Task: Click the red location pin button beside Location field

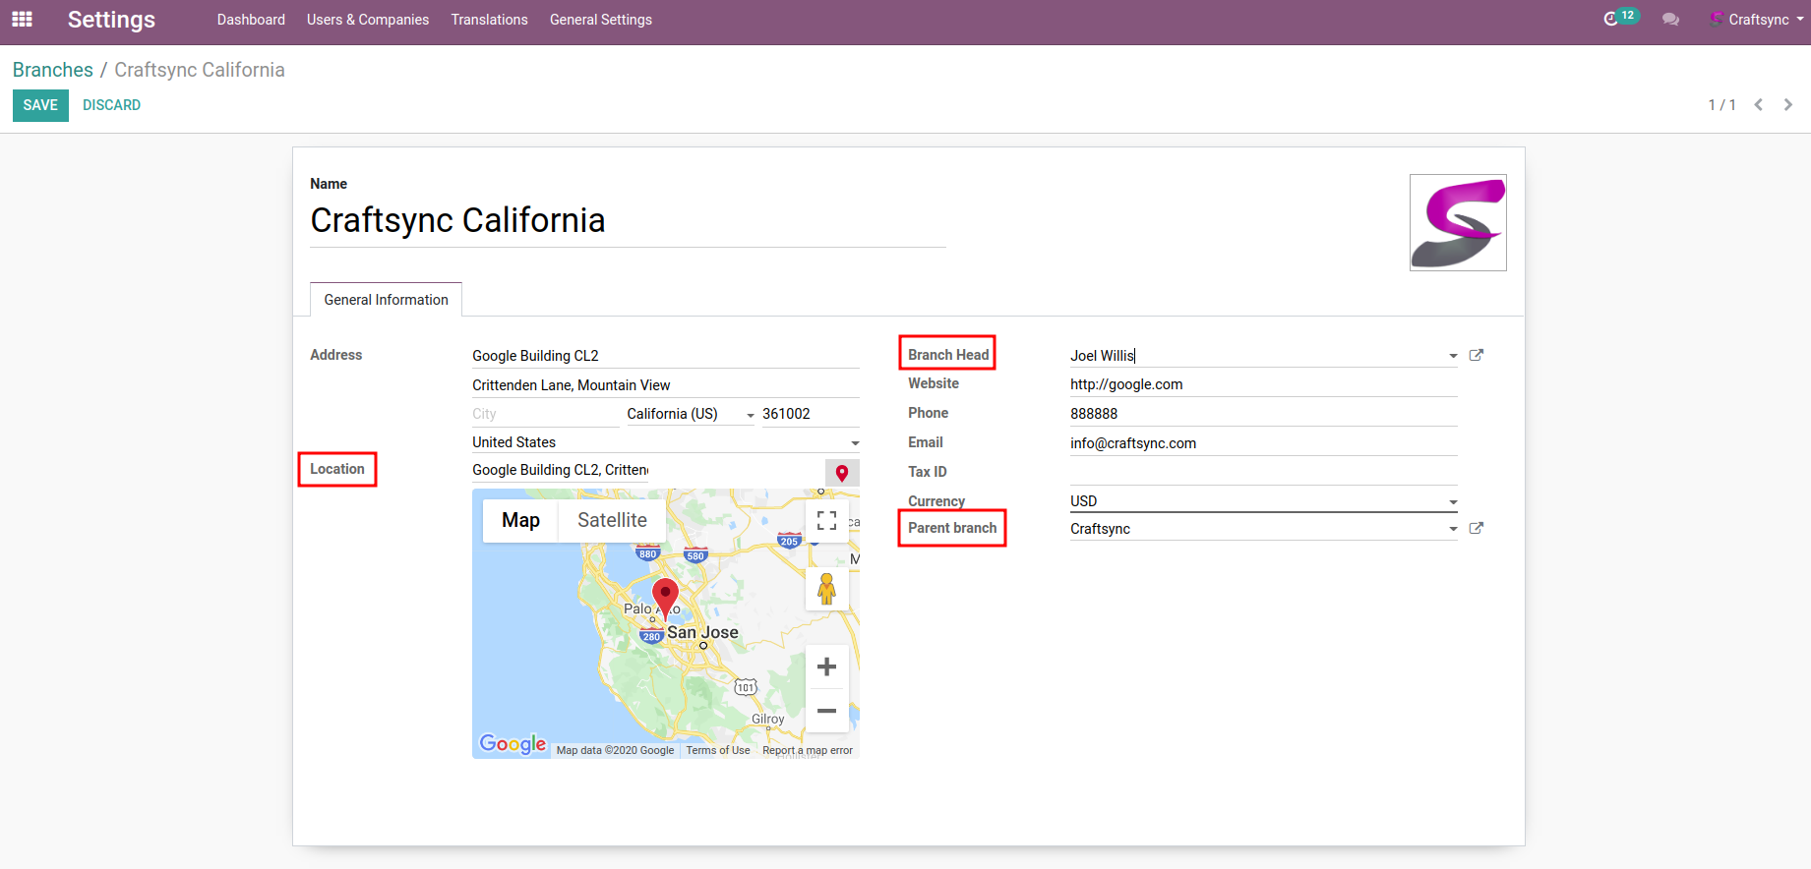Action: click(842, 473)
